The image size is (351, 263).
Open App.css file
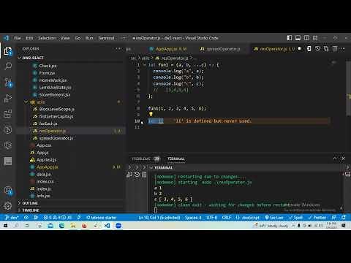(x=44, y=145)
